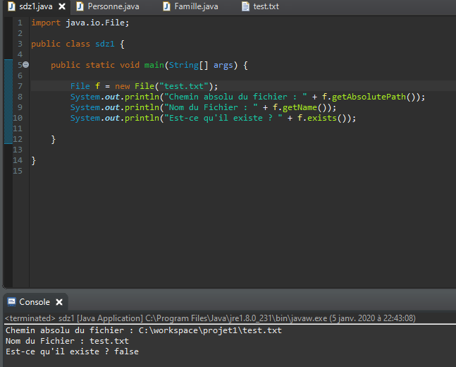Click the getName method call
Image resolution: width=456 pixels, height=367 pixels.
pyautogui.click(x=300, y=107)
